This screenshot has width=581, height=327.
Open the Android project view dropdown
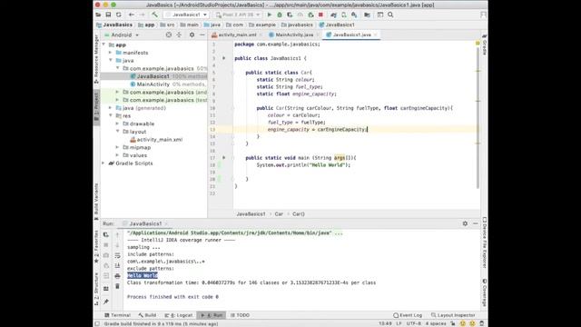(x=122, y=35)
